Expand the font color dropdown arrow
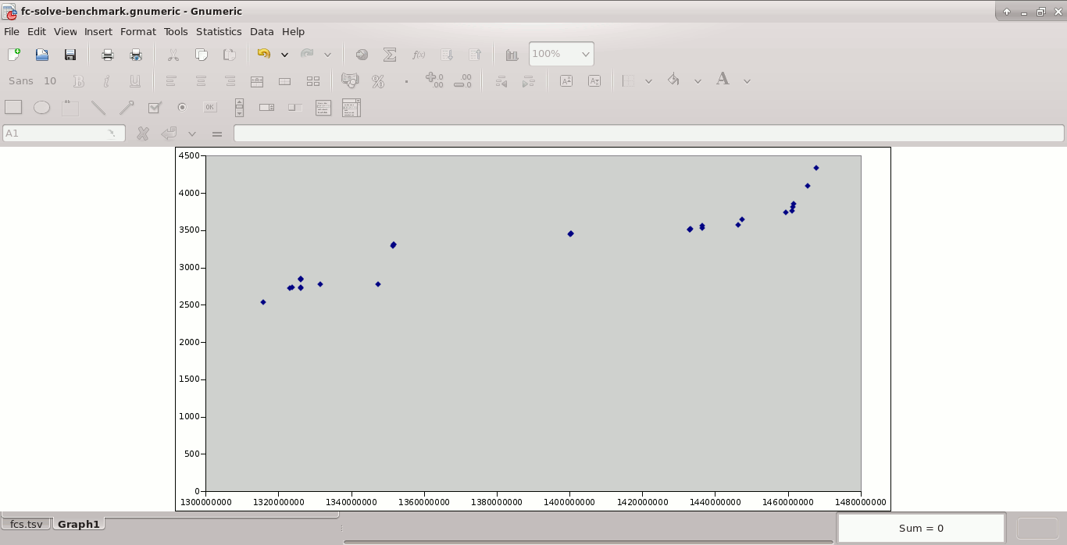Image resolution: width=1067 pixels, height=545 pixels. pyautogui.click(x=747, y=81)
